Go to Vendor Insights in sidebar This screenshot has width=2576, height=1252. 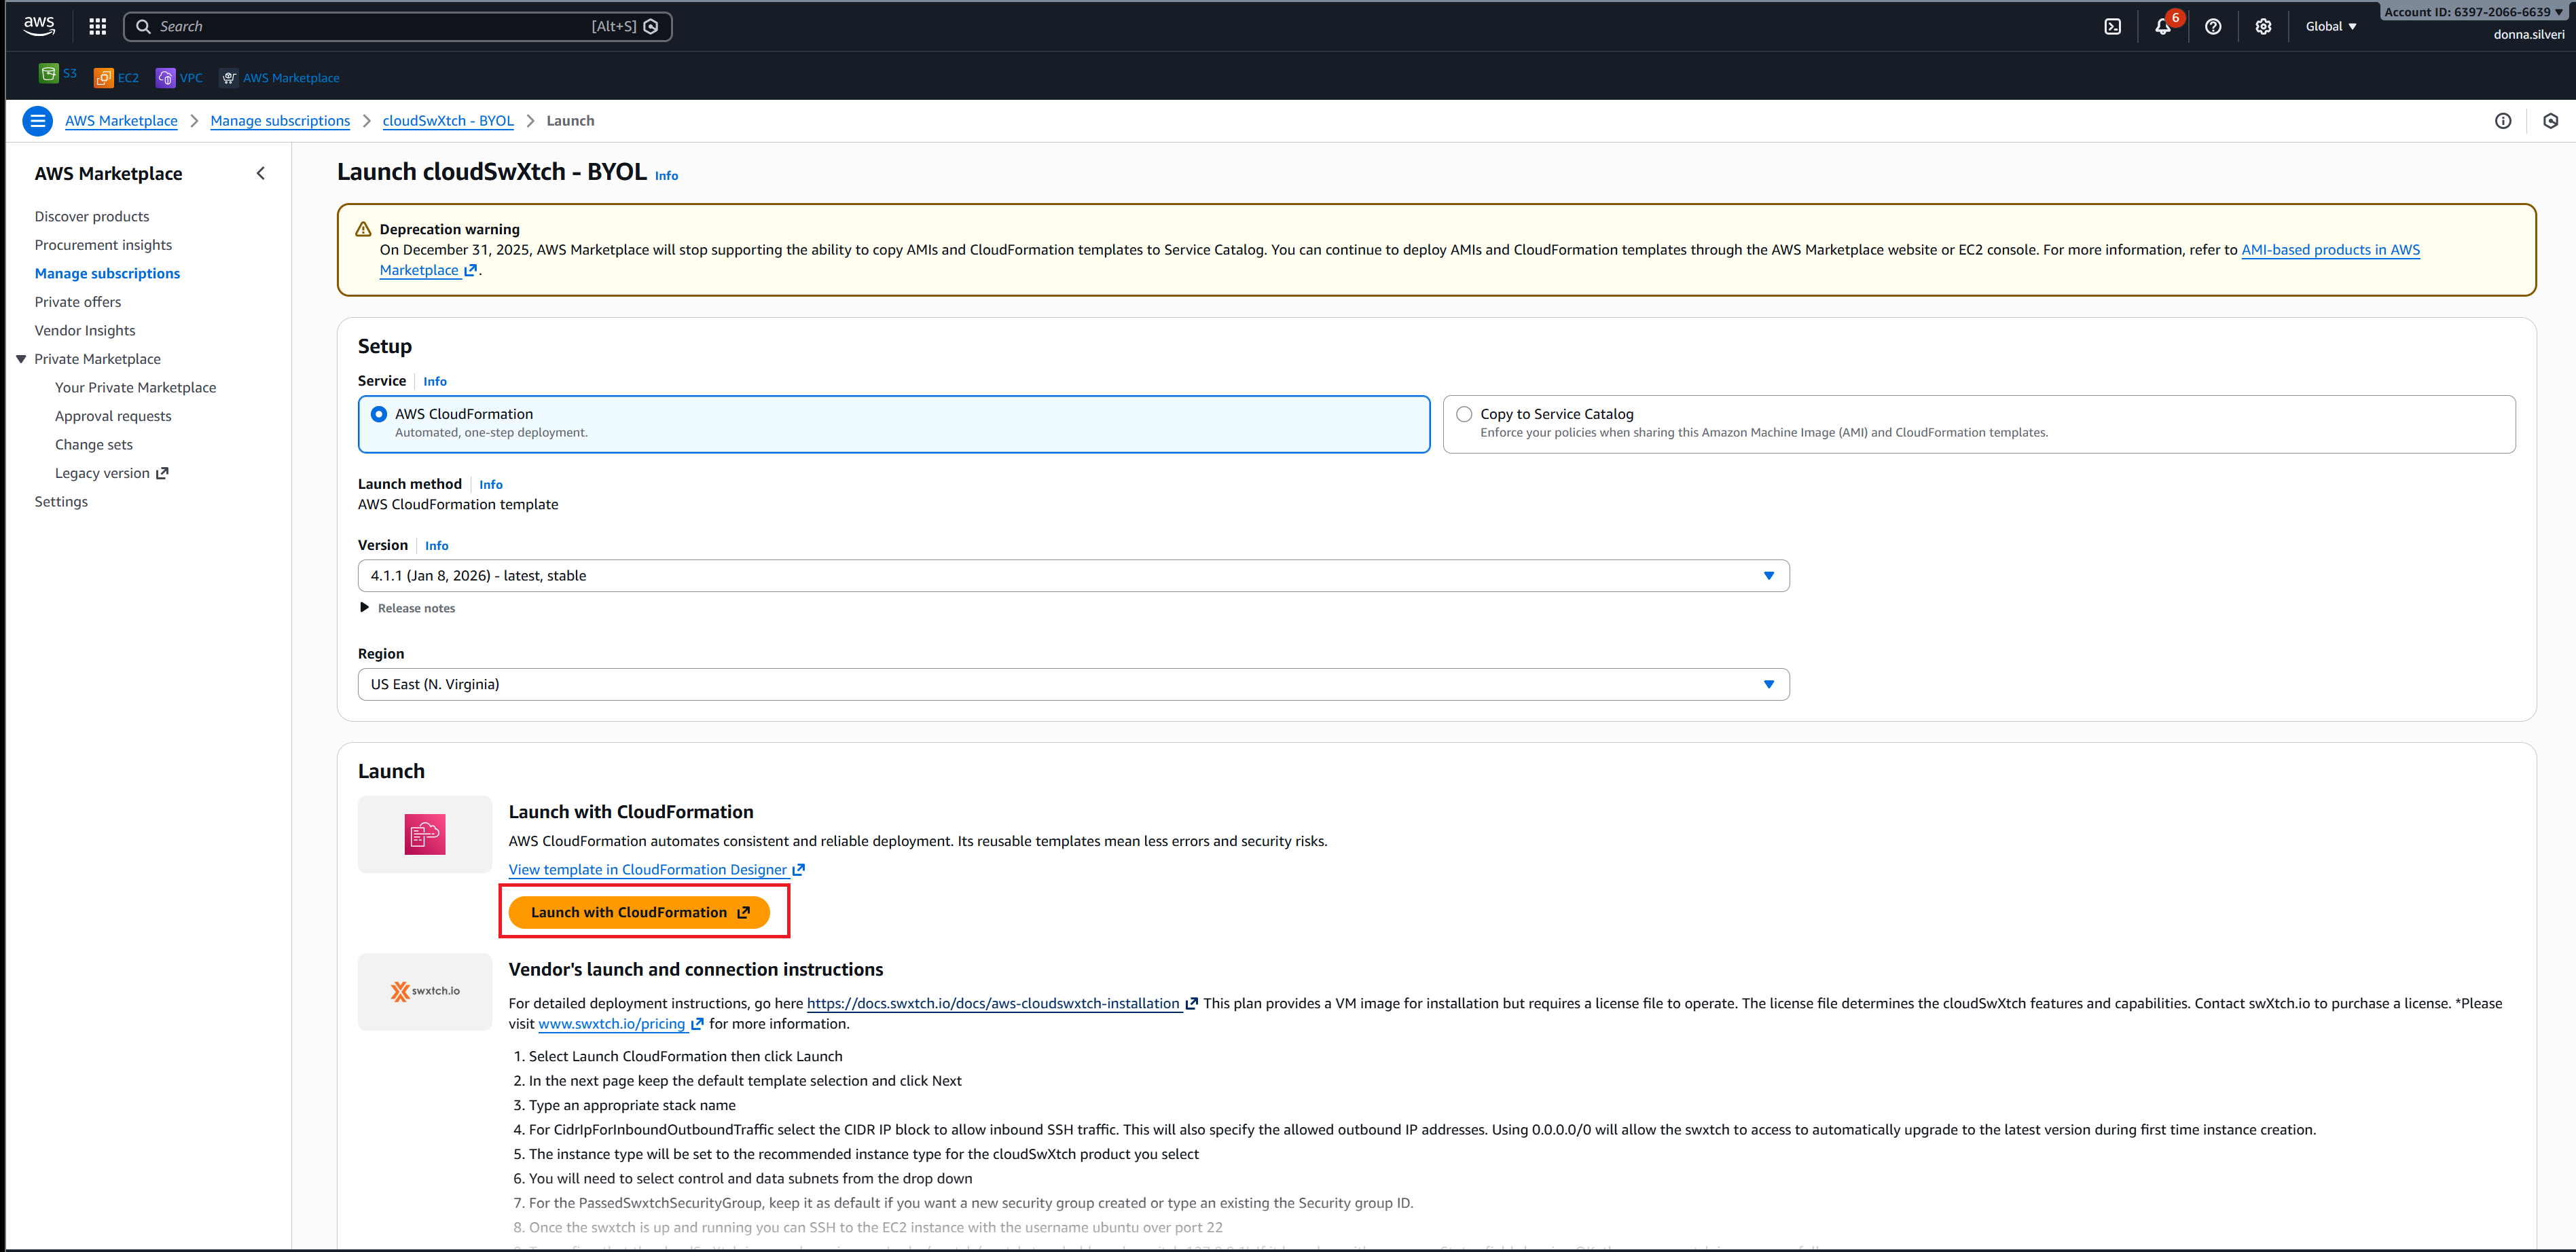(85, 331)
